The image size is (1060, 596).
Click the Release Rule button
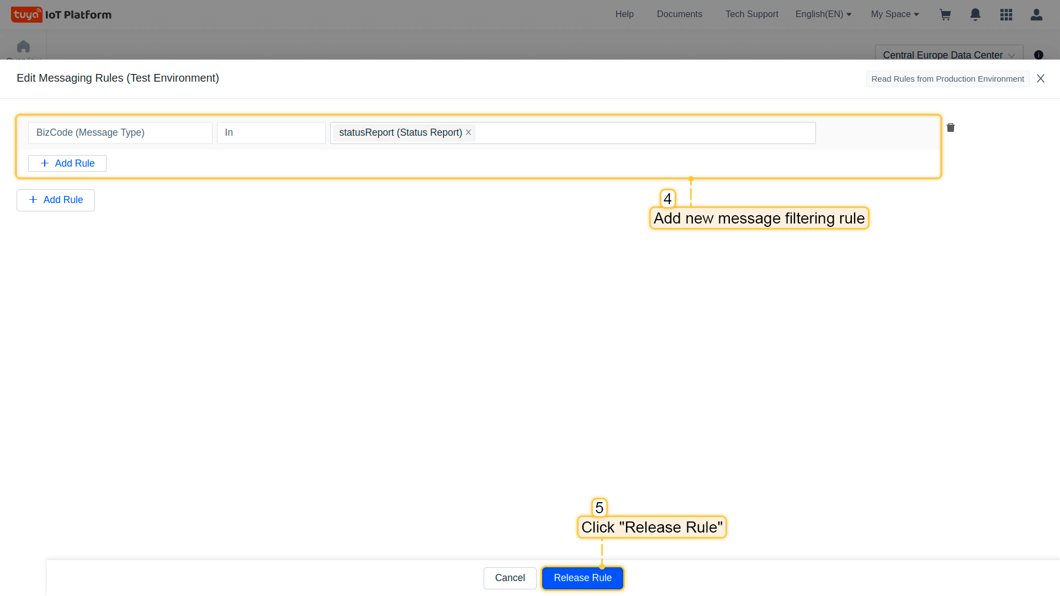click(582, 578)
